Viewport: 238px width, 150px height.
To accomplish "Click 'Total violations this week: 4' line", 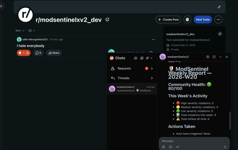I will 196,115.
